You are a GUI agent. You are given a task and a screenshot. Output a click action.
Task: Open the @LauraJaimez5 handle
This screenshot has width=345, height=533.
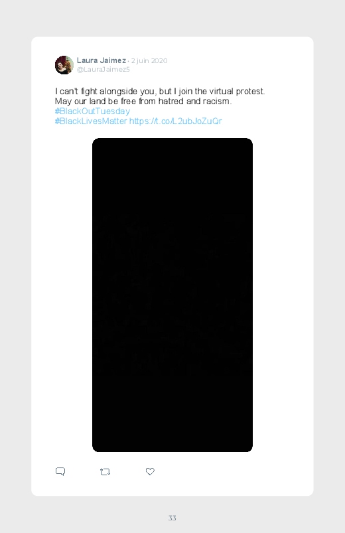click(x=103, y=69)
